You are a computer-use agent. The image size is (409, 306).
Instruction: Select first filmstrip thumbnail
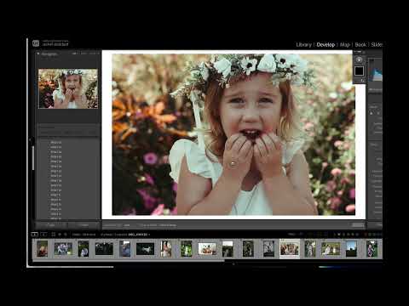pyautogui.click(x=43, y=248)
